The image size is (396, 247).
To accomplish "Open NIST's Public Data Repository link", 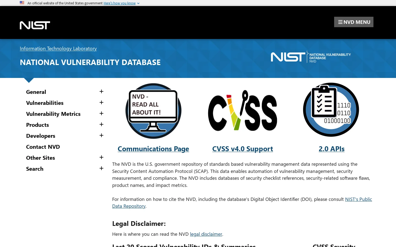I will [359, 199].
